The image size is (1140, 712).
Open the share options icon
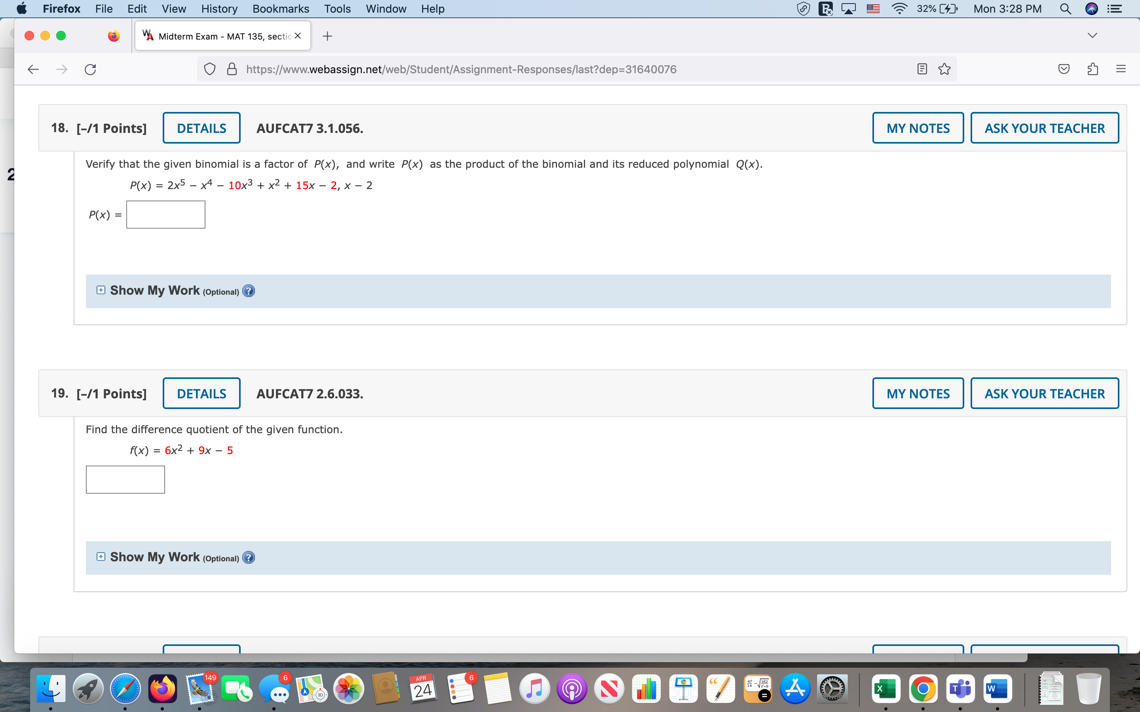[x=1092, y=69]
